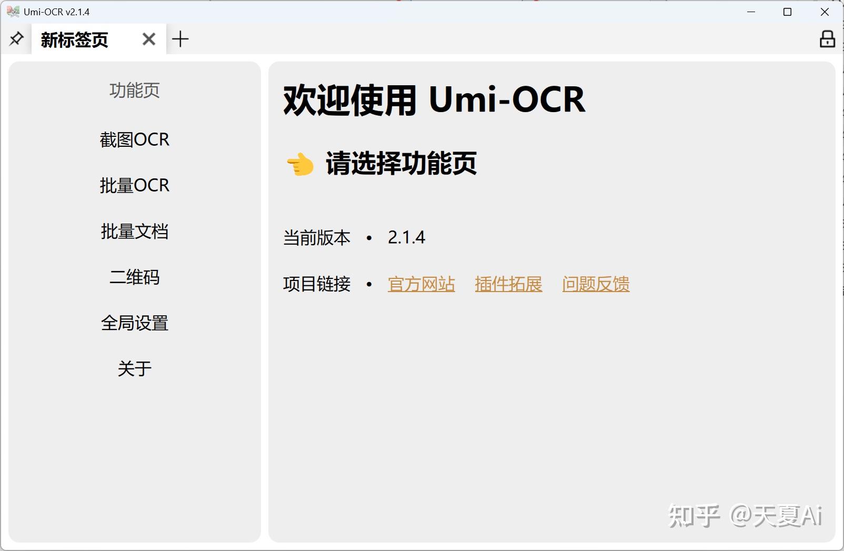Open the 二维码 function page

tap(135, 277)
